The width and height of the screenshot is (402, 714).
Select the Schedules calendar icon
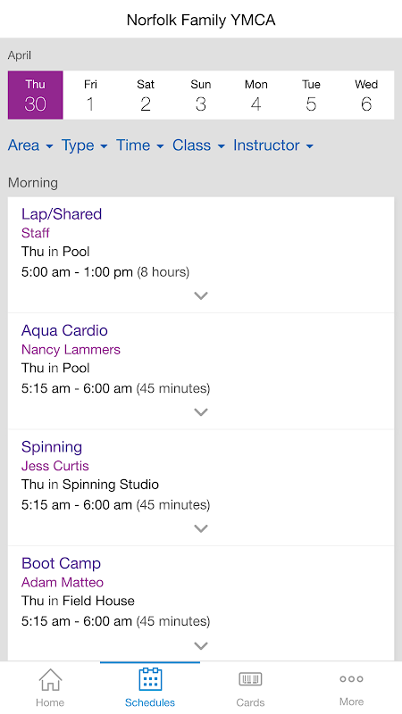coord(150,679)
